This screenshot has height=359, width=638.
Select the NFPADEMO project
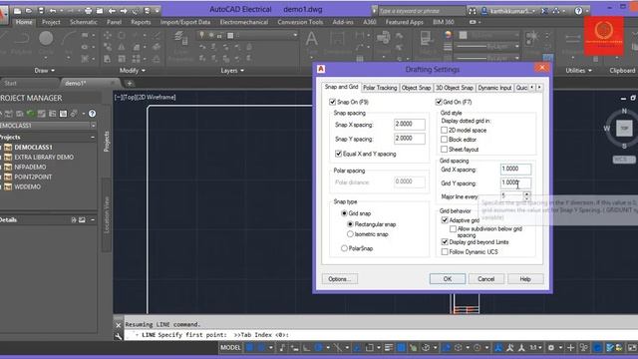(30, 167)
